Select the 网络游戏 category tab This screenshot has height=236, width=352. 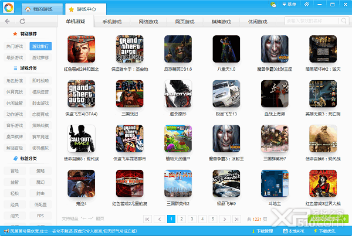[x=148, y=22]
